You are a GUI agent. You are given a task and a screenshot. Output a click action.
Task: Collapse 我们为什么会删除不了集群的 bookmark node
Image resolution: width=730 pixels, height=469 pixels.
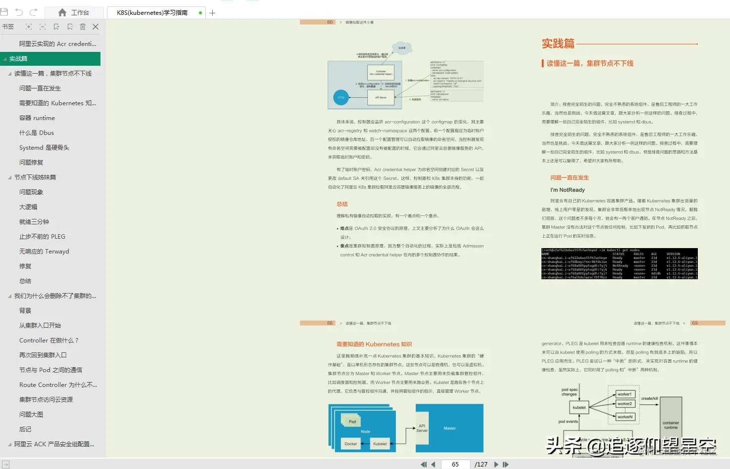(x=10, y=296)
